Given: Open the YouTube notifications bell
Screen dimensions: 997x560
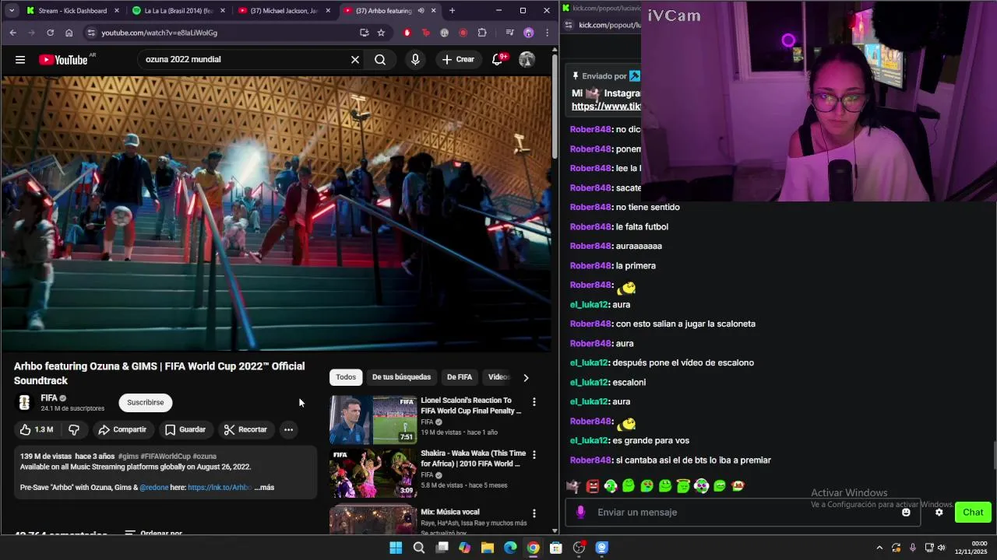Looking at the screenshot, I should click(x=498, y=60).
